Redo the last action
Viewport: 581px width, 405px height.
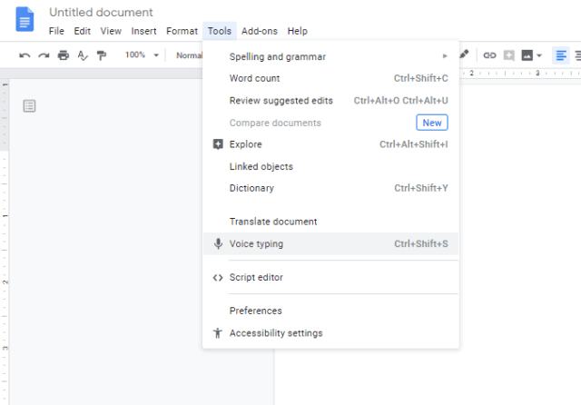[44, 55]
